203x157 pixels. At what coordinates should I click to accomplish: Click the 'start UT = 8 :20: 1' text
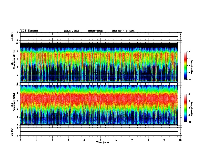point(124,31)
